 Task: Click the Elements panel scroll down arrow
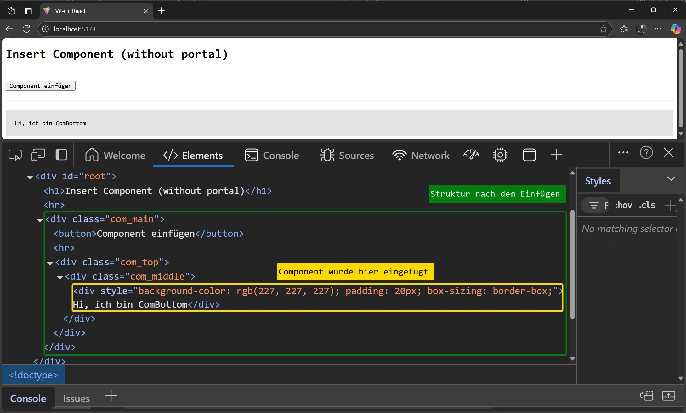[x=572, y=359]
